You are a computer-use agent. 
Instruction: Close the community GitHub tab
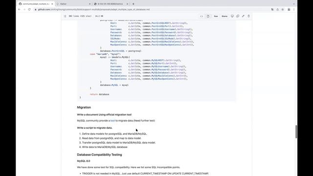(52, 4)
